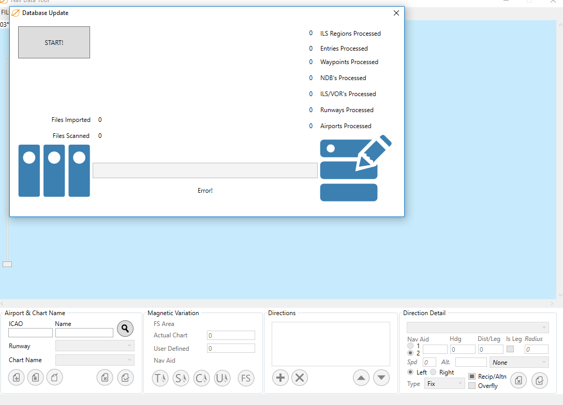This screenshot has width=563, height=405.
Task: Open the Type dropdown showing Fix
Action: [x=444, y=384]
